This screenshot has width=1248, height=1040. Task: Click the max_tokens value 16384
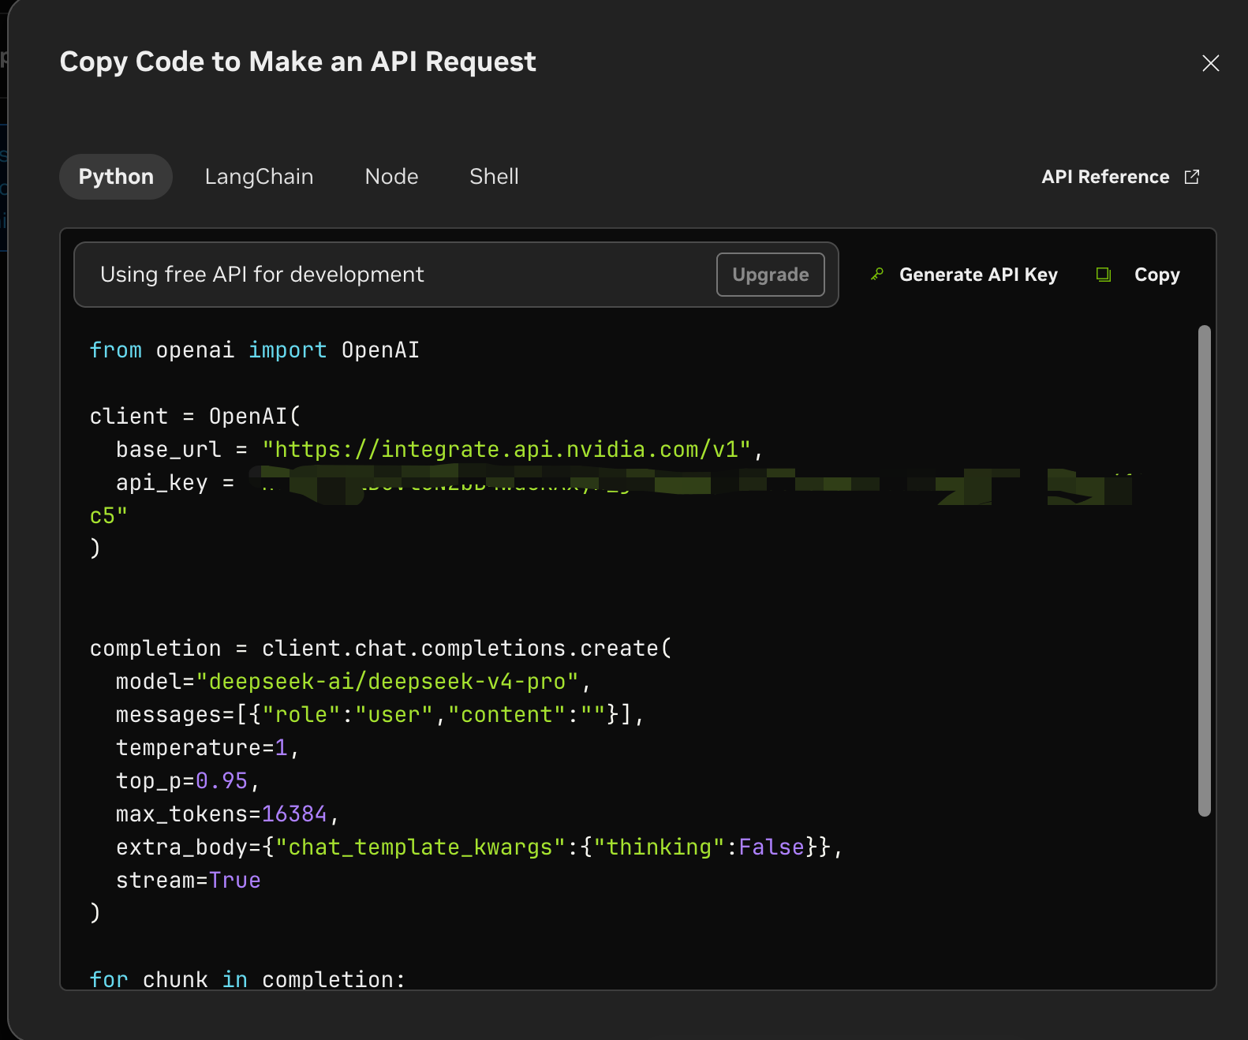coord(294,814)
